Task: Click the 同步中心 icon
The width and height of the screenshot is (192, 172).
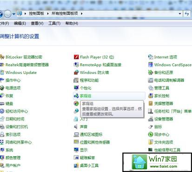Action: tap(151, 134)
